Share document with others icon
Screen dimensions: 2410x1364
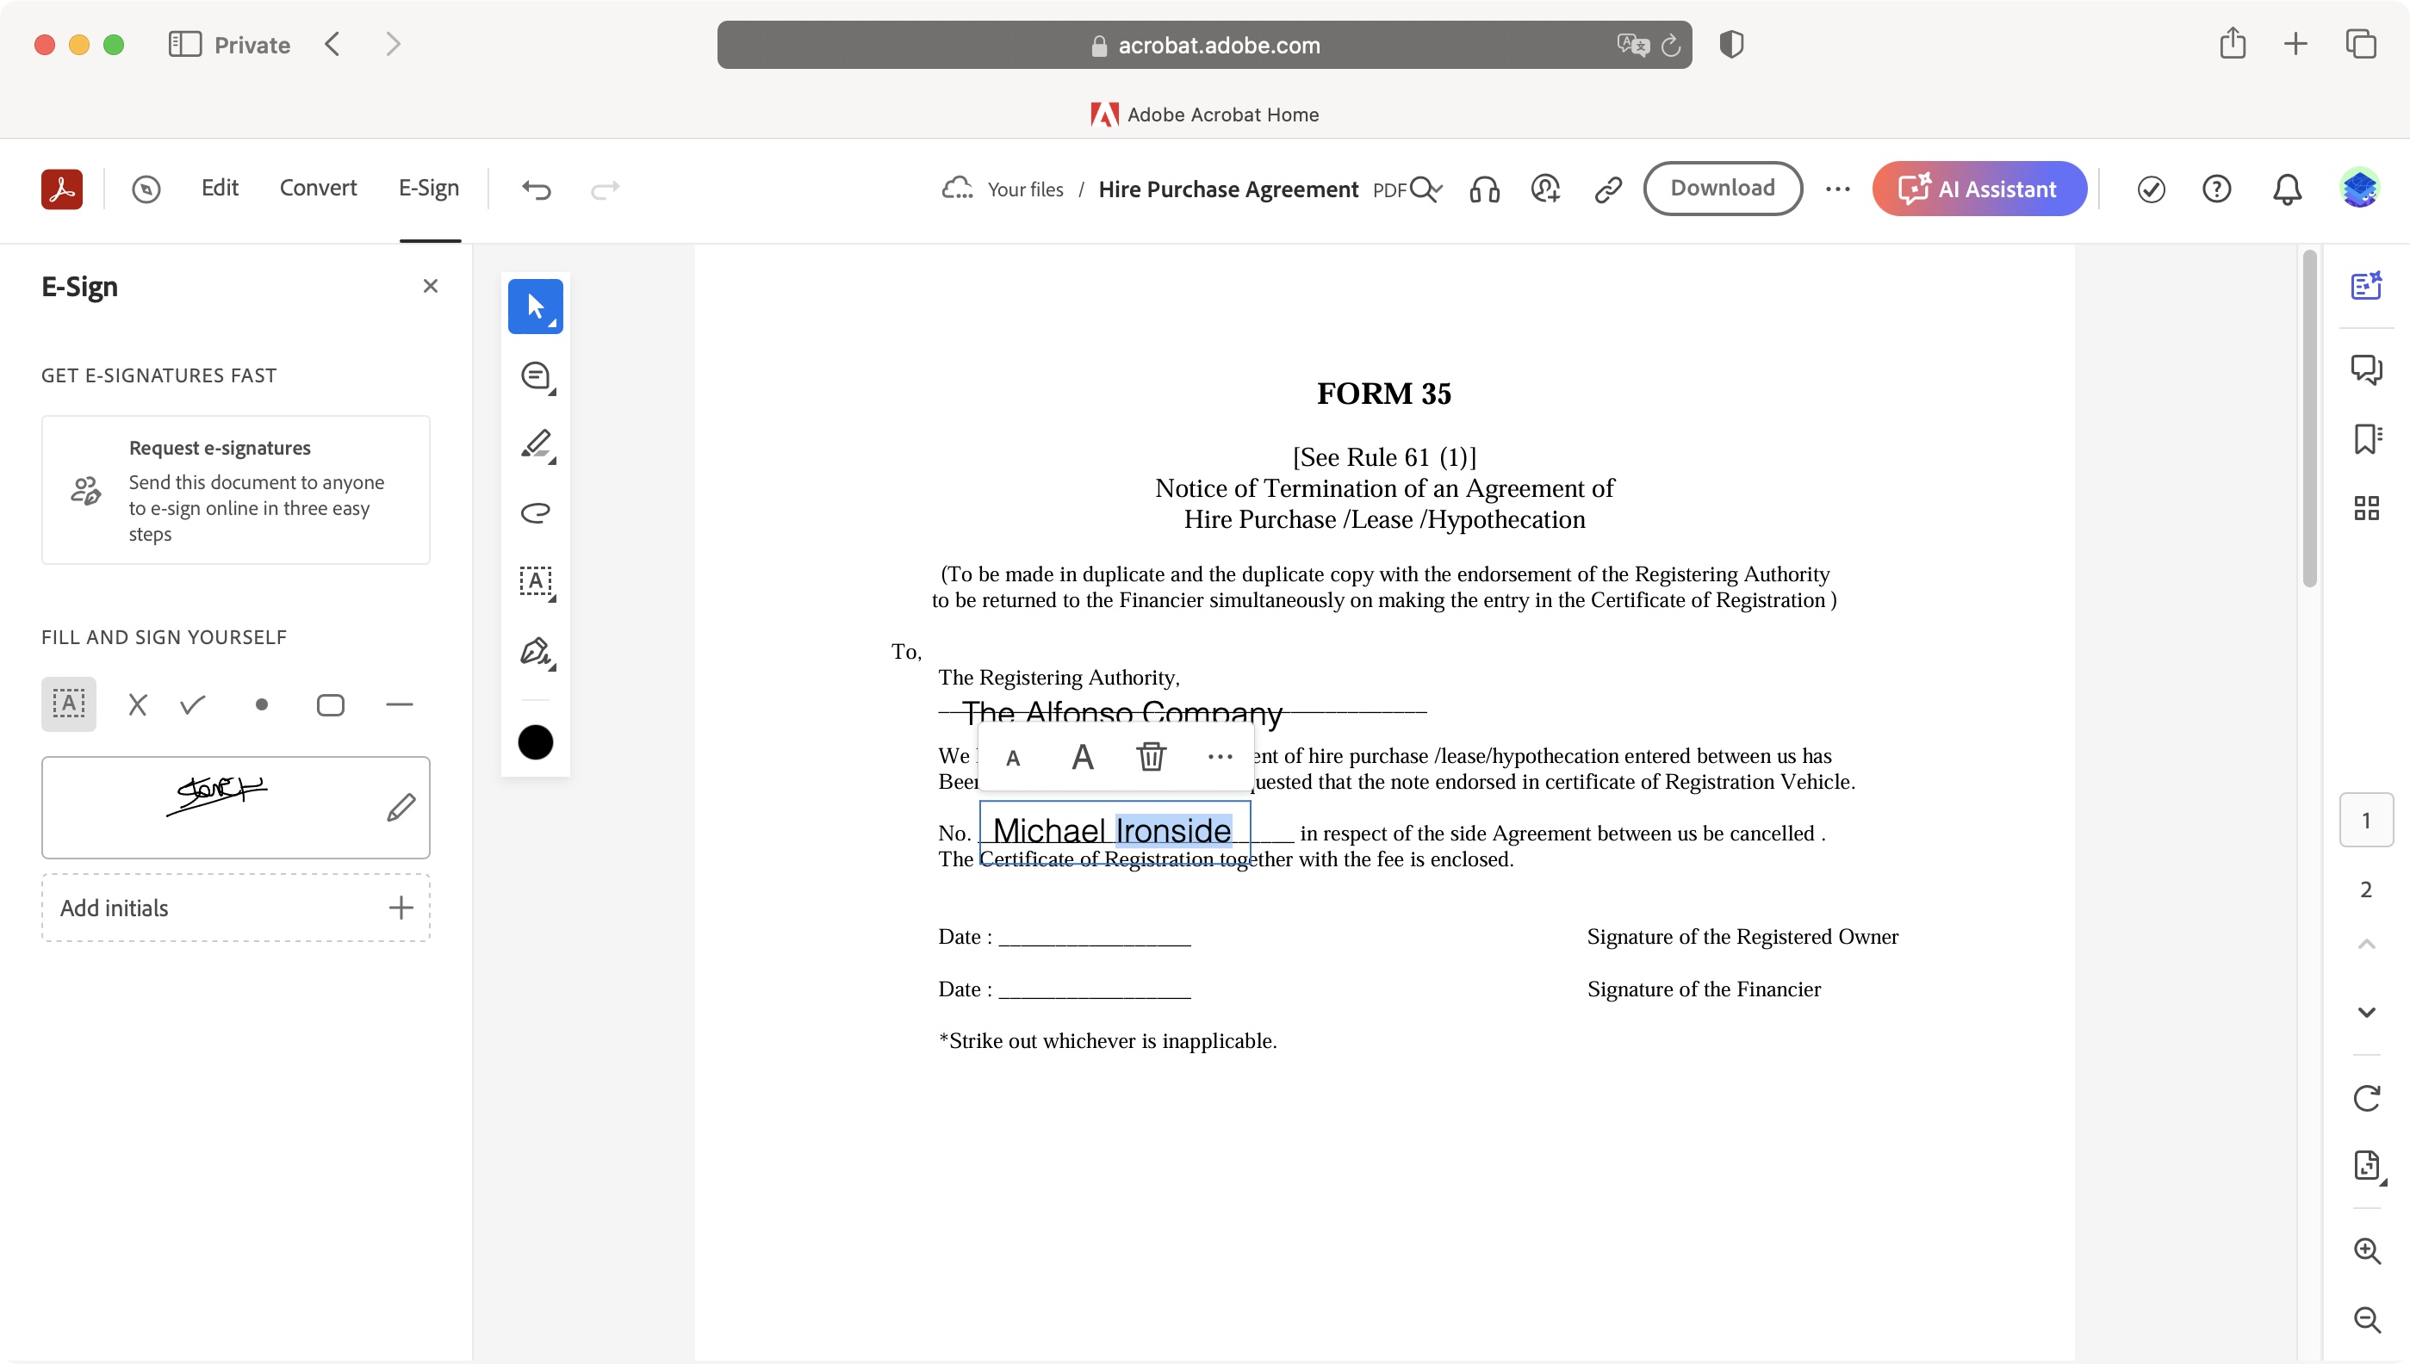click(1545, 189)
